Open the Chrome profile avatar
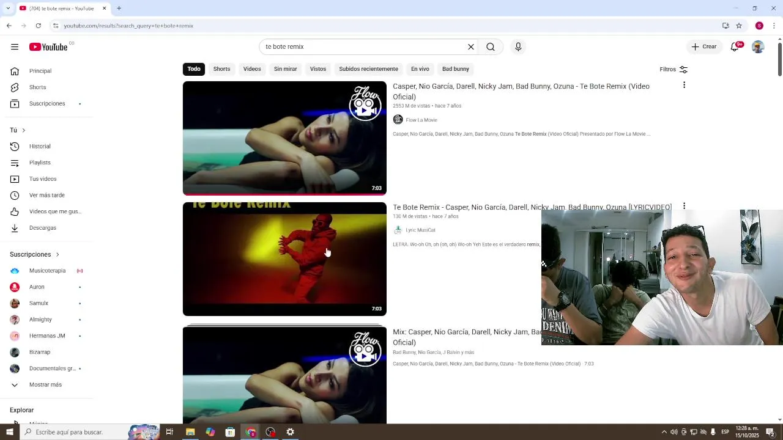This screenshot has width=783, height=440. [759, 26]
